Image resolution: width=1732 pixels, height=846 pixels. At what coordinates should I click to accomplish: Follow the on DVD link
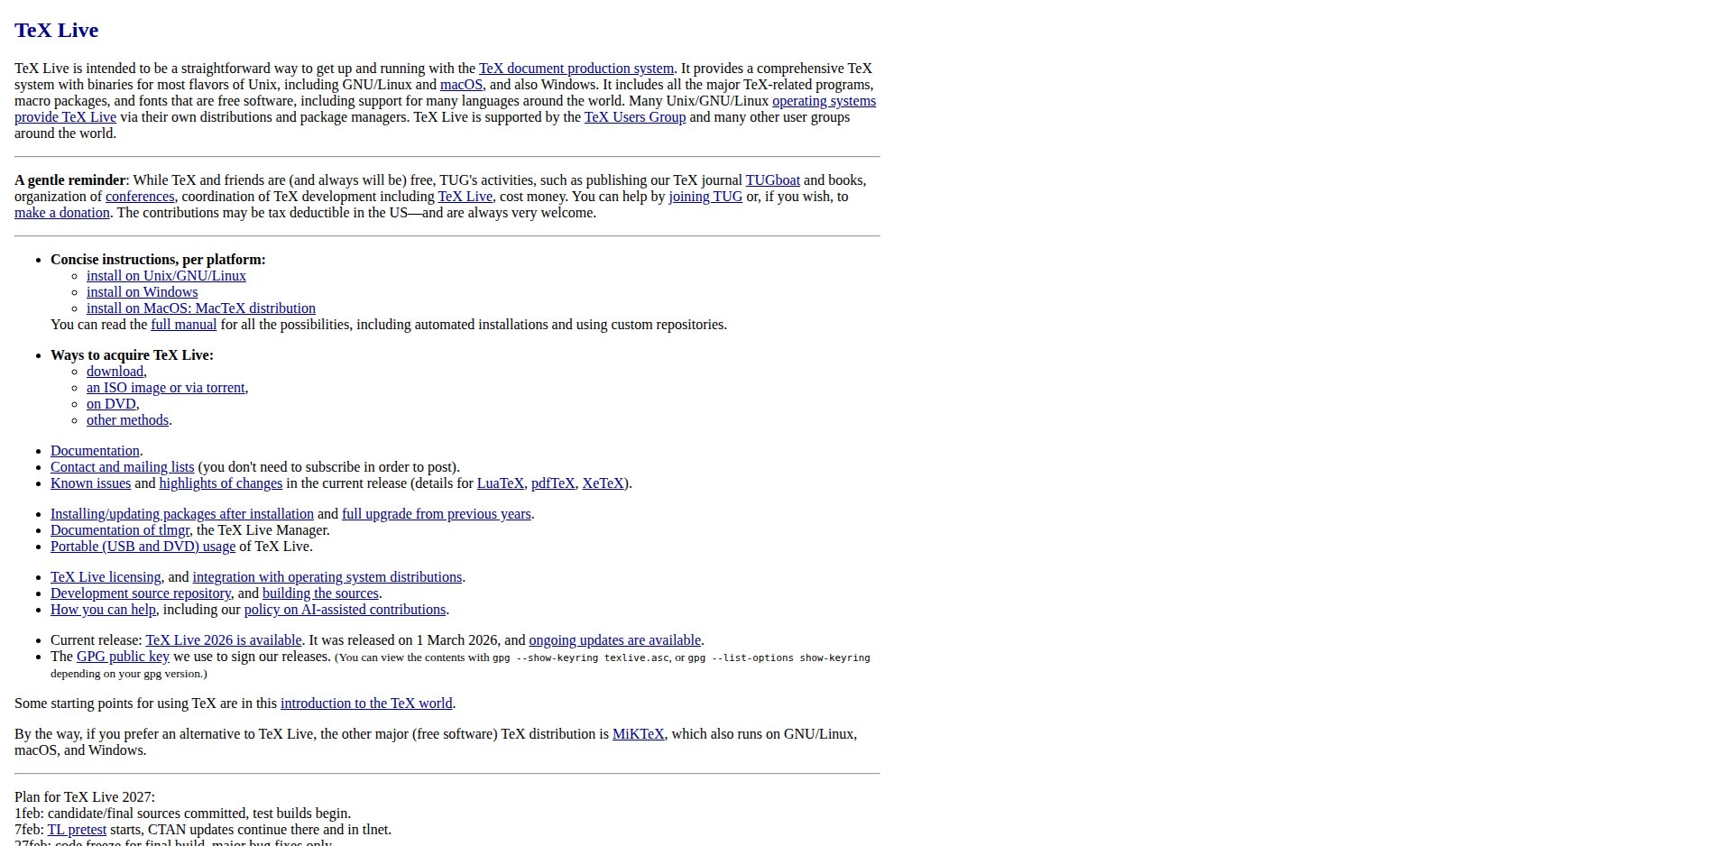(x=111, y=404)
